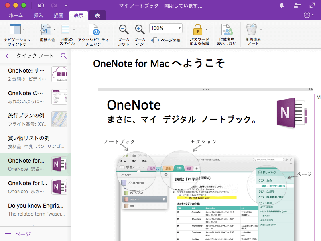Open the 表 tab
The height and width of the screenshot is (241, 321).
click(98, 15)
